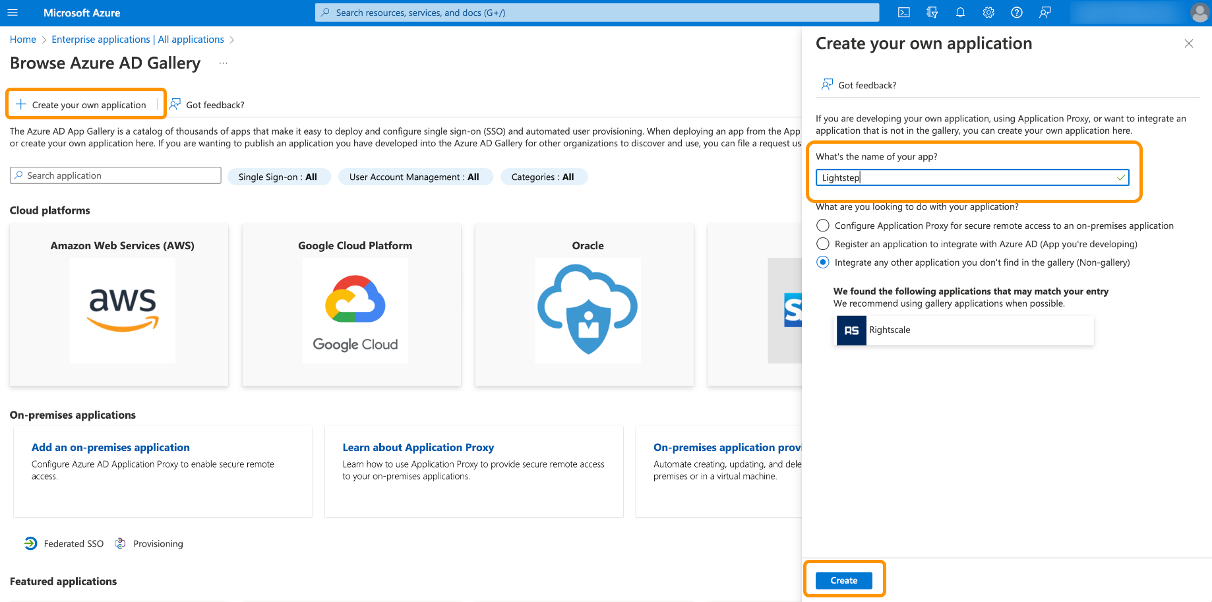Open portal settings gear
Viewport: 1212px width, 602px height.
point(988,13)
